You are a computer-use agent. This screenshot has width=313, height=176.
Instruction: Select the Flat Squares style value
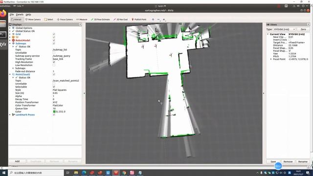pyautogui.click(x=60, y=90)
